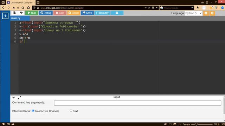Open the Vivaldi menu button

click(x=3, y=2)
